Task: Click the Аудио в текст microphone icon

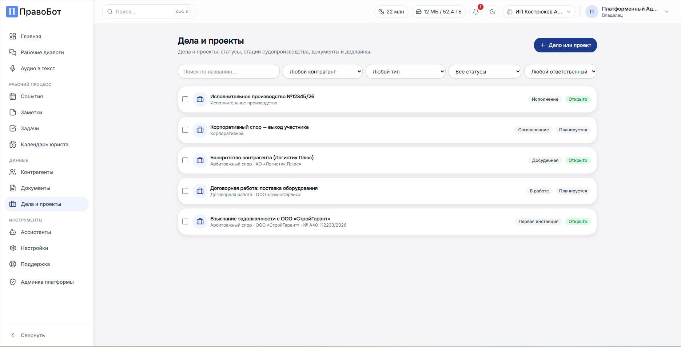Action: pos(13,68)
